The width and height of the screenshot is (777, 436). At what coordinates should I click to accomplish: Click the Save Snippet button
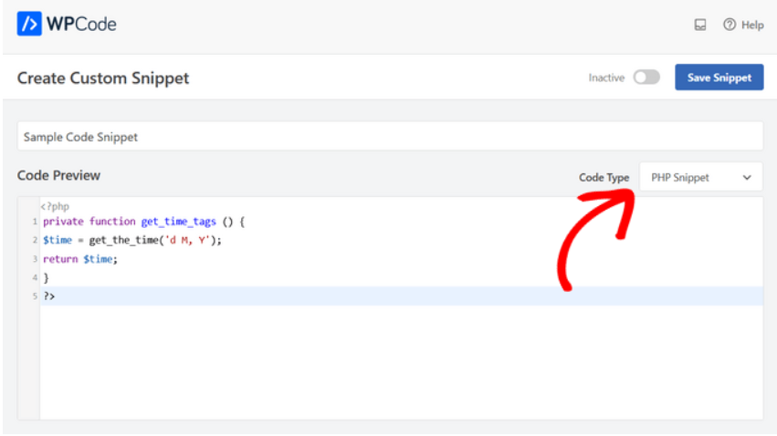click(x=719, y=78)
